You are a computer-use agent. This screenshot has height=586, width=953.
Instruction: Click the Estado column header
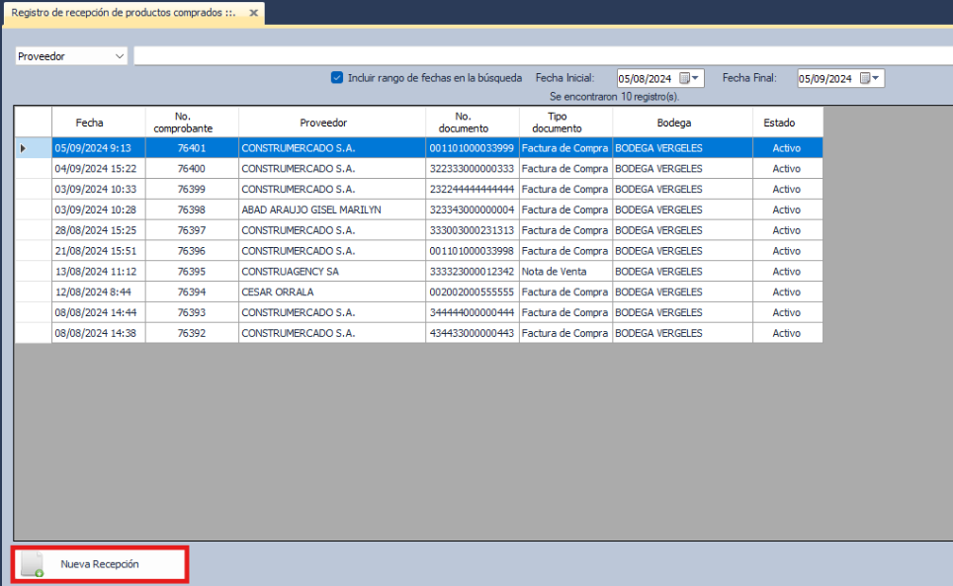[x=779, y=123]
